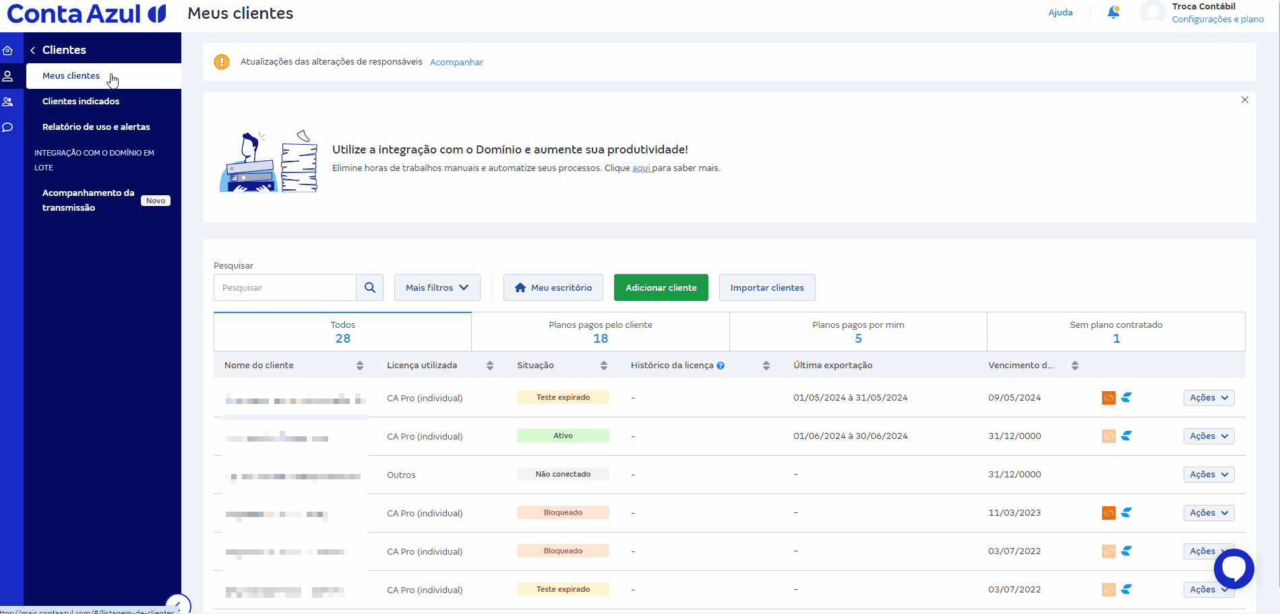Click the faded orange icon in the last Teste expirado row
Image resolution: width=1280 pixels, height=614 pixels.
(x=1108, y=590)
